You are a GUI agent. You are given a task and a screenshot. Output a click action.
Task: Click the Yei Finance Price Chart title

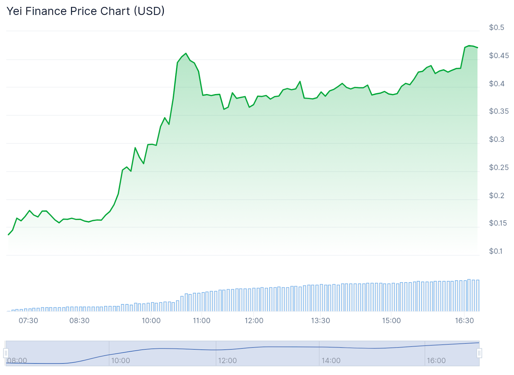click(85, 11)
